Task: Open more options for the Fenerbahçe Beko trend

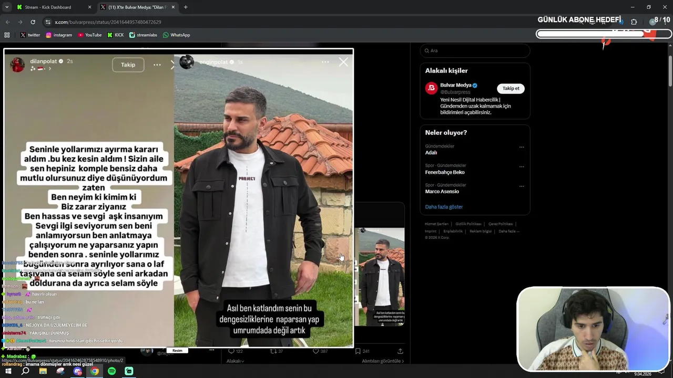Action: pos(522,166)
